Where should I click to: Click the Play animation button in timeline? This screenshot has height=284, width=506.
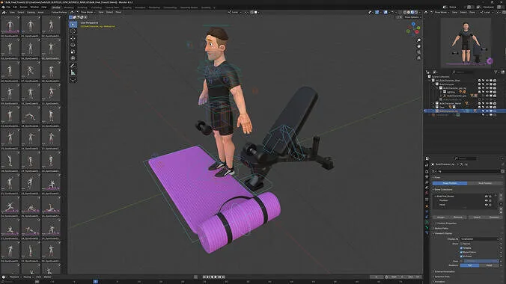(x=216, y=277)
